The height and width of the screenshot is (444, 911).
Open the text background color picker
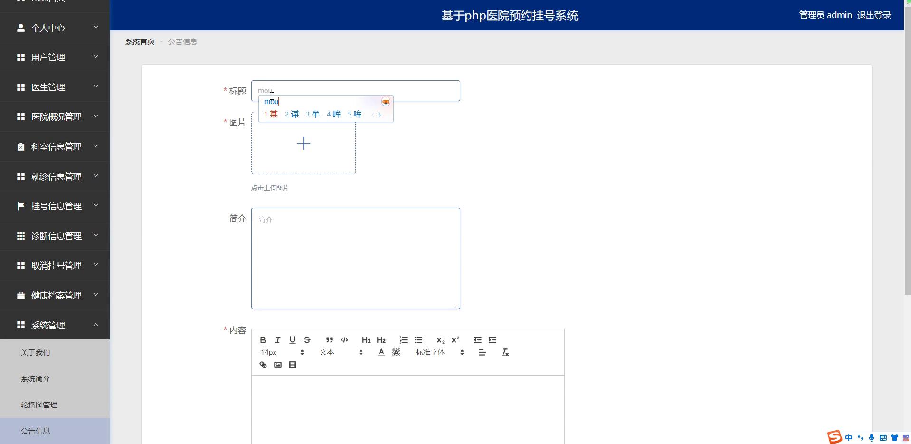tap(396, 352)
